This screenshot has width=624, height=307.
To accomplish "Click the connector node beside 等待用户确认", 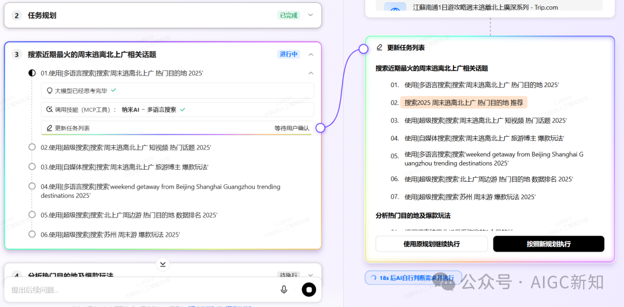I will coord(320,128).
